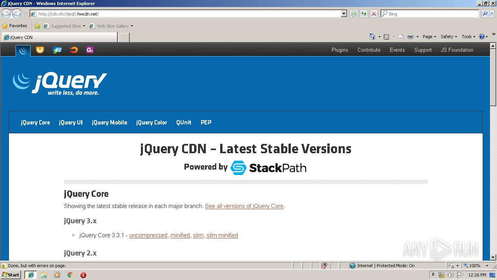Open the Favorites star button
Image resolution: width=497 pixels, height=280 pixels.
(15, 26)
